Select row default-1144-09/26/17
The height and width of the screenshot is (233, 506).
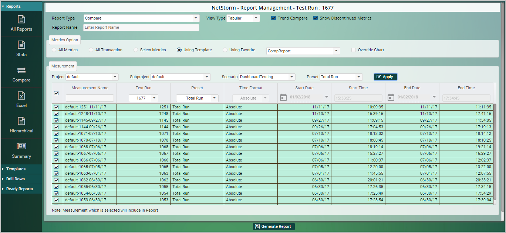[x=273, y=127]
